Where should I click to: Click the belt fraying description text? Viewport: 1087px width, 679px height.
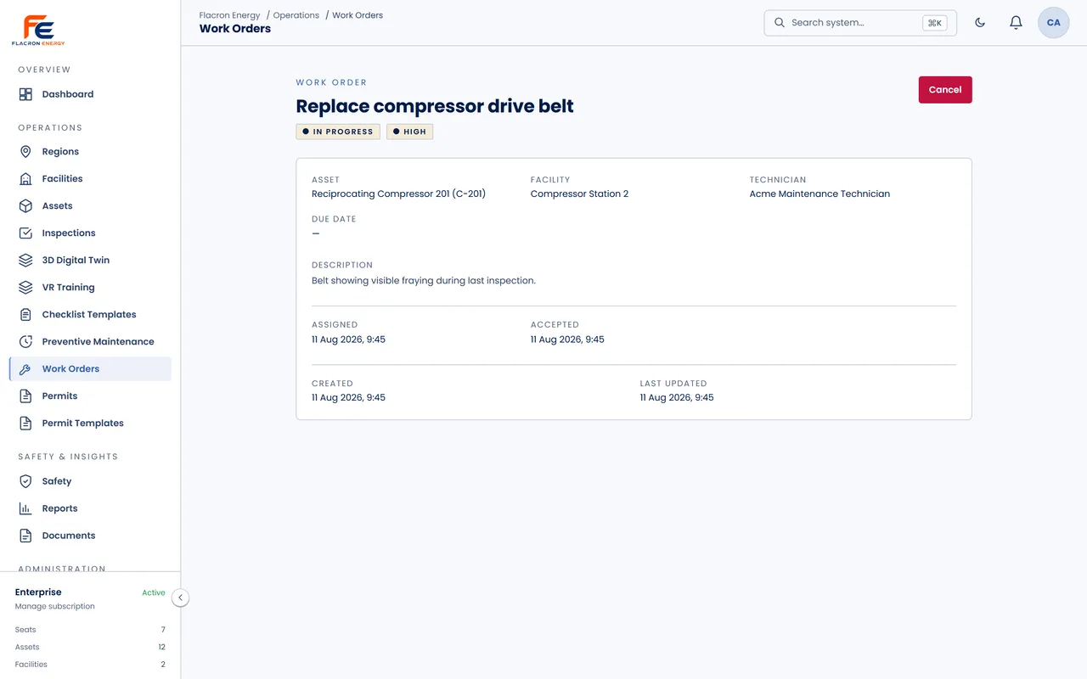coord(424,281)
